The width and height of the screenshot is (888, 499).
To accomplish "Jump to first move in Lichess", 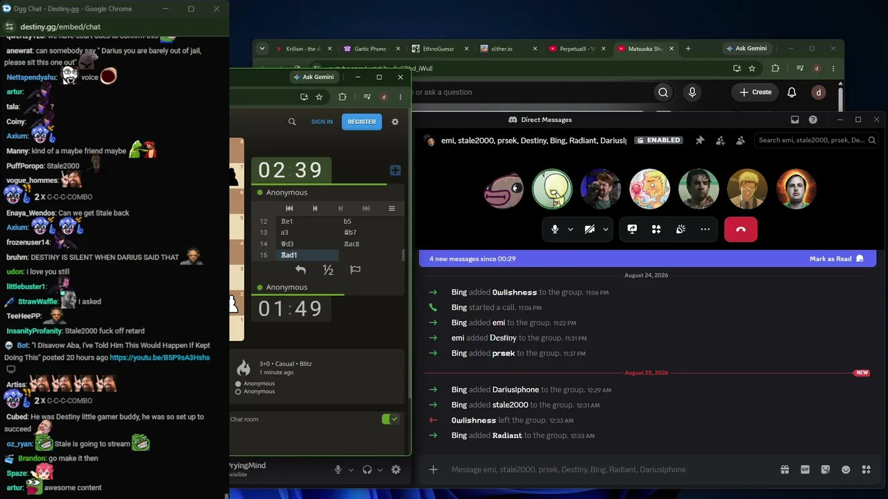I will click(289, 208).
